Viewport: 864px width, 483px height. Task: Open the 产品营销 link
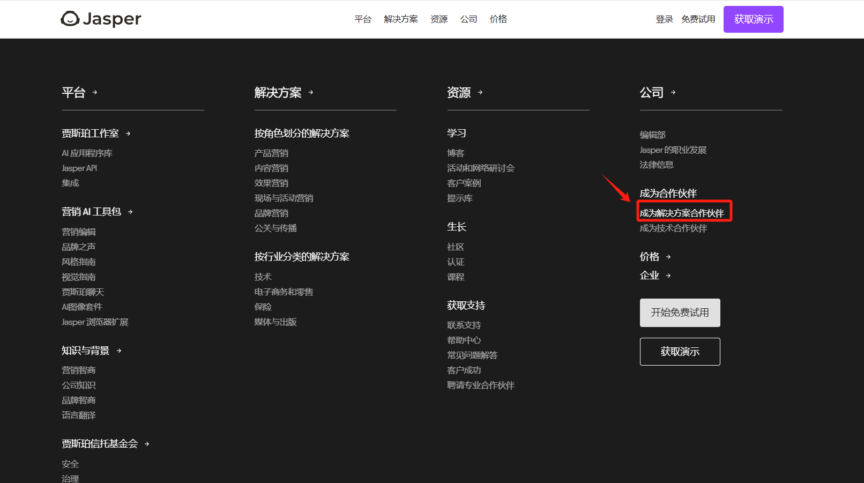tap(271, 153)
